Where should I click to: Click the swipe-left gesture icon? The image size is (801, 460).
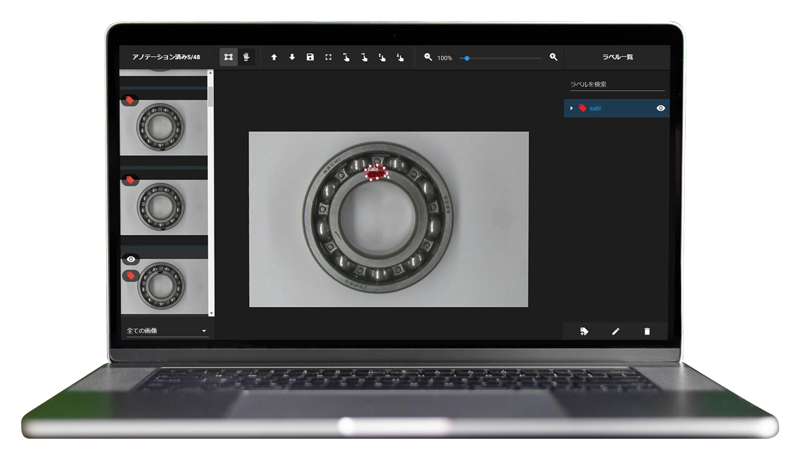pos(346,57)
